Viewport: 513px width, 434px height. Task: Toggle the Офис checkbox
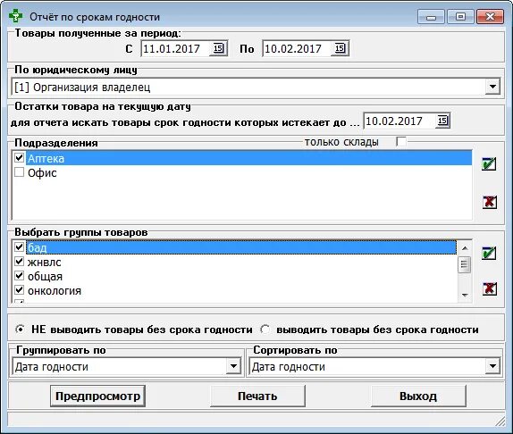(x=19, y=172)
